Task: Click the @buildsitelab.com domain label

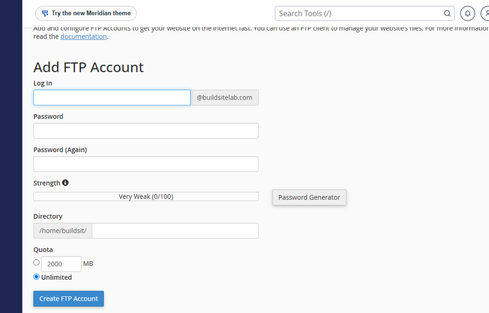Action: (x=224, y=98)
